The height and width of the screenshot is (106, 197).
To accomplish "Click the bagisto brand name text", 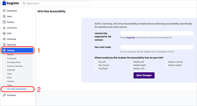I will click(x=13, y=3).
